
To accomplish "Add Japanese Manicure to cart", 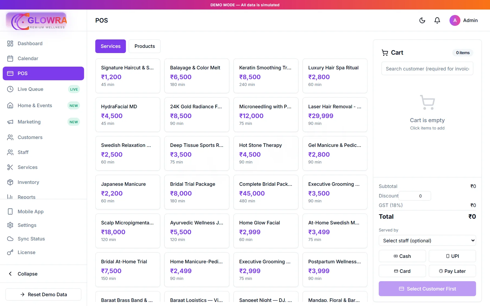I will coord(128,192).
